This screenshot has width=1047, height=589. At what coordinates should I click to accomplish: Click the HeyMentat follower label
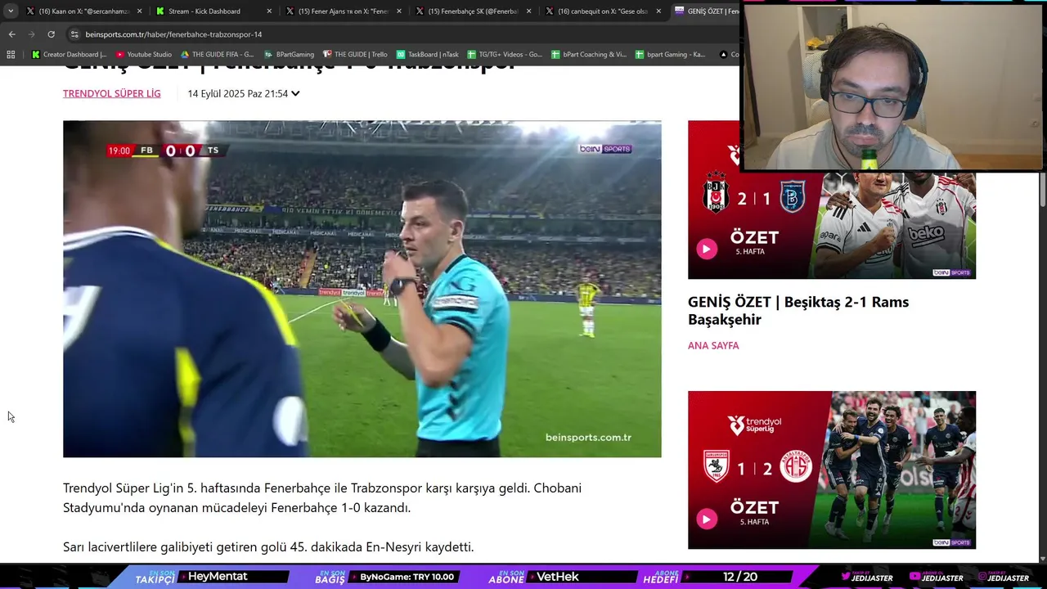pyautogui.click(x=218, y=577)
